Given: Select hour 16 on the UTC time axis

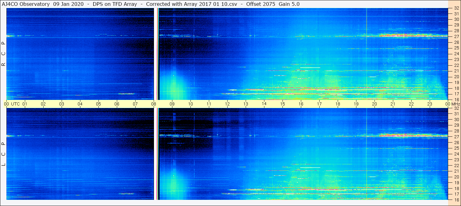Looking at the screenshot, I should pos(301,104).
